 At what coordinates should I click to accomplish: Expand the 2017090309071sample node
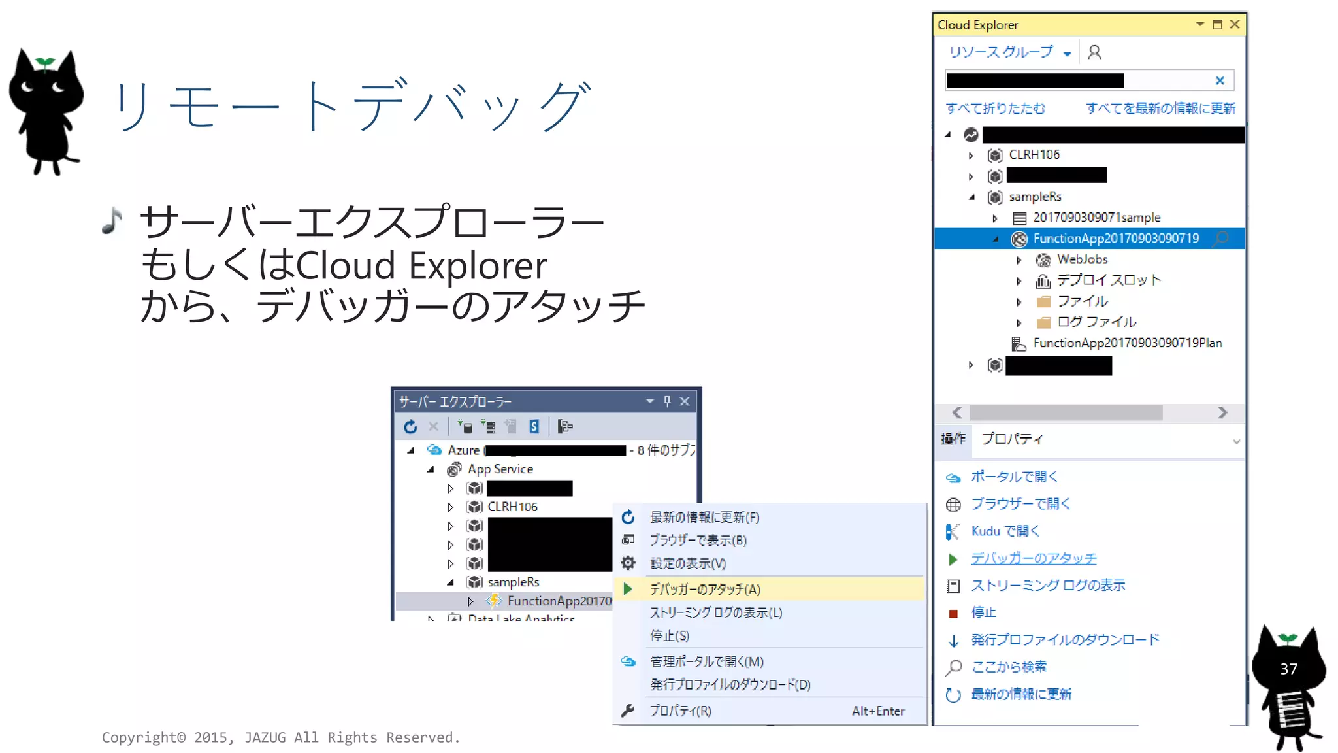[995, 218]
